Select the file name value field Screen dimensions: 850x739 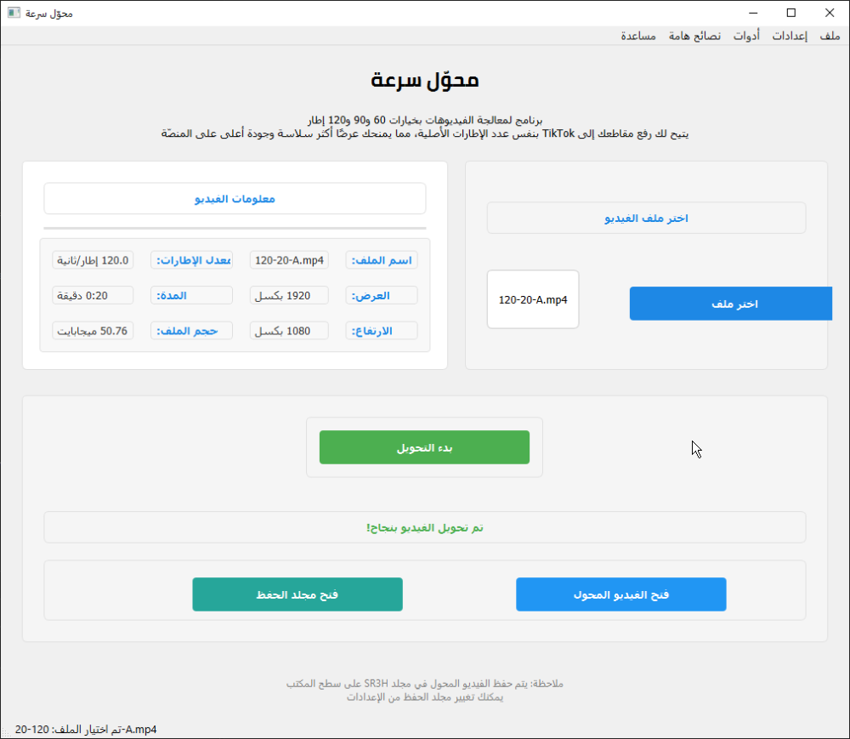click(x=289, y=260)
